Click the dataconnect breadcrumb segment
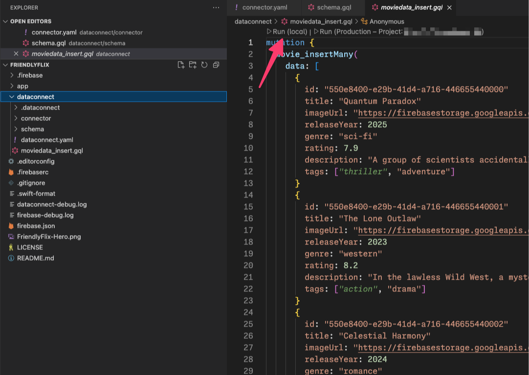 [x=253, y=22]
